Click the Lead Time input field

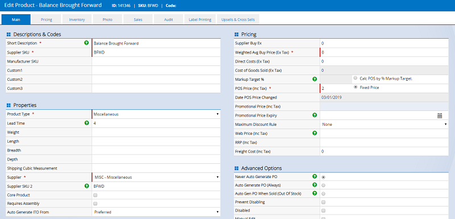(x=156, y=123)
